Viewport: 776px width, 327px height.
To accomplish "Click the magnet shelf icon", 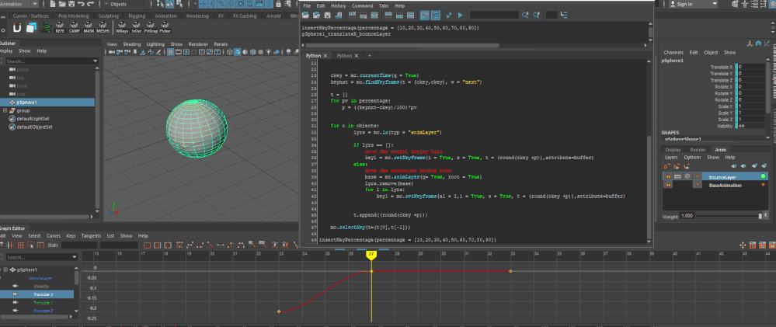I will tap(17, 28).
